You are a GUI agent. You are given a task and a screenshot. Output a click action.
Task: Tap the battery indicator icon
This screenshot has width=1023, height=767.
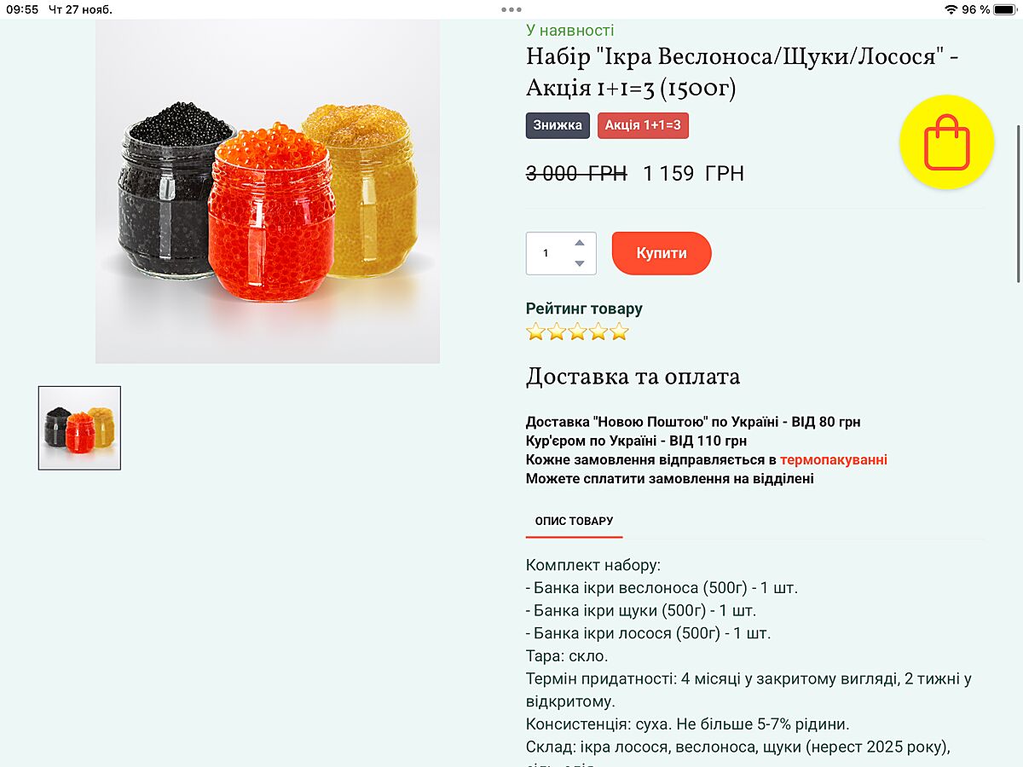click(x=1004, y=9)
